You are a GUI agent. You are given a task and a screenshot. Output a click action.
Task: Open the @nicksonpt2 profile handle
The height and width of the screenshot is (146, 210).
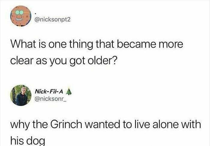pyautogui.click(x=52, y=20)
